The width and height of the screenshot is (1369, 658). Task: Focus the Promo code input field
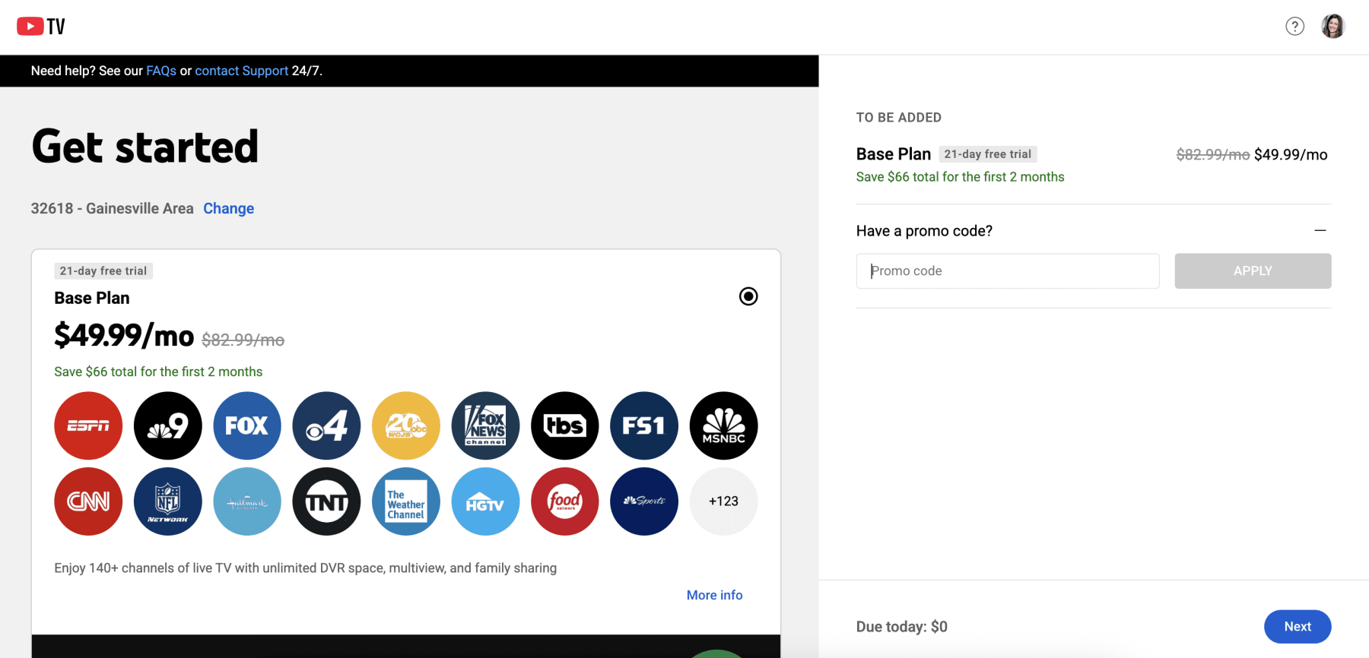coord(1008,271)
